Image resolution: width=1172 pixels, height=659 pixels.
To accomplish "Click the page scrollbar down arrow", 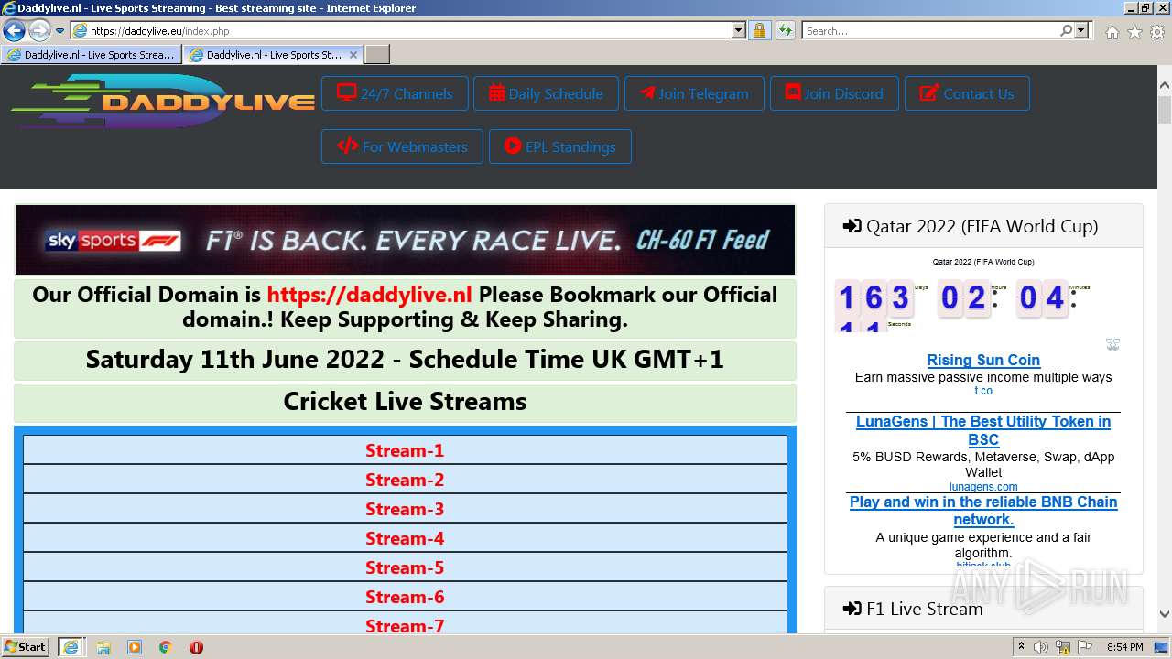I will (x=1164, y=614).
